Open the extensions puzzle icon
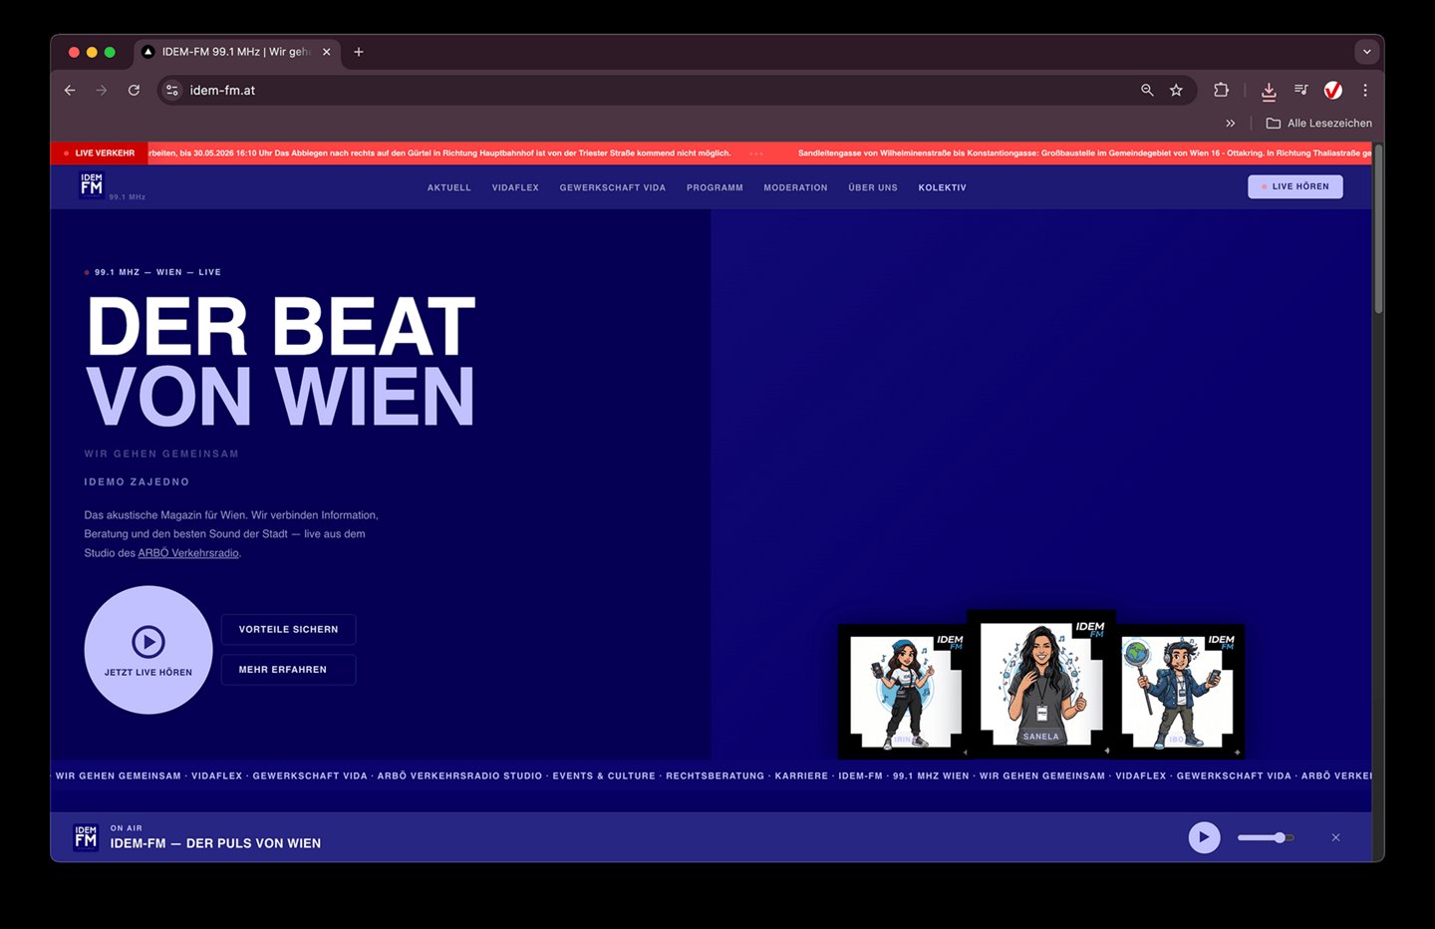Image resolution: width=1435 pixels, height=929 pixels. click(1221, 90)
